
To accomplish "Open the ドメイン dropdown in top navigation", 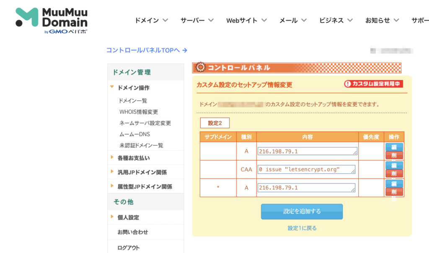I will pos(151,20).
